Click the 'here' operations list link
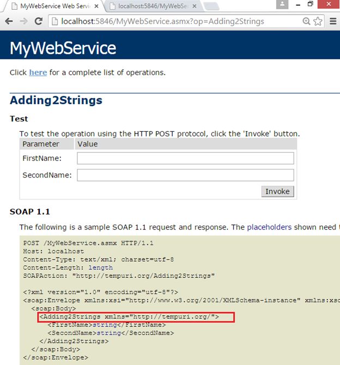The image size is (340, 365). (x=38, y=72)
